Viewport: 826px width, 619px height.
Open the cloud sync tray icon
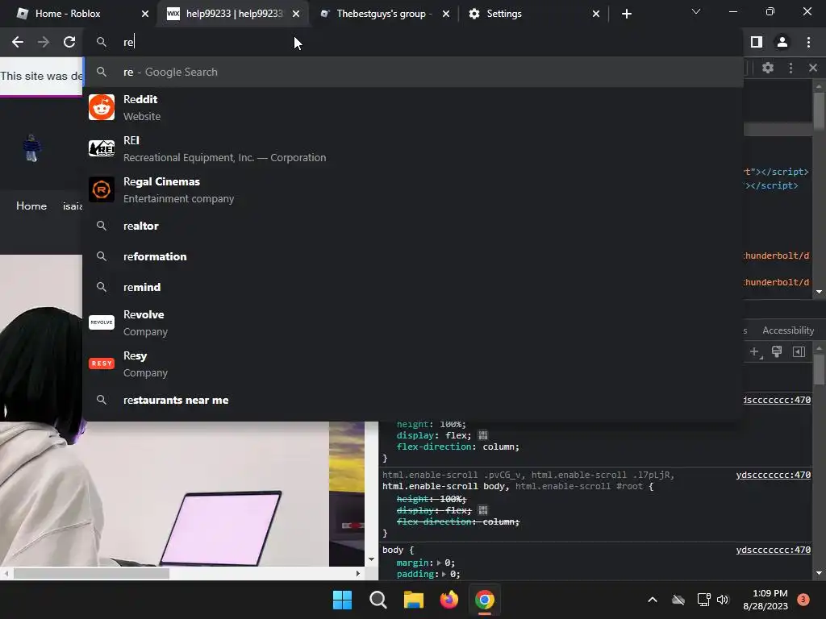pos(678,600)
